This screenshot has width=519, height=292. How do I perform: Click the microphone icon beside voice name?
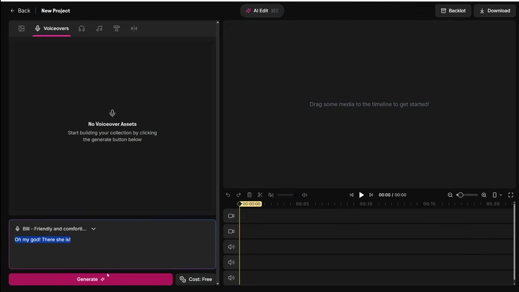(x=17, y=229)
